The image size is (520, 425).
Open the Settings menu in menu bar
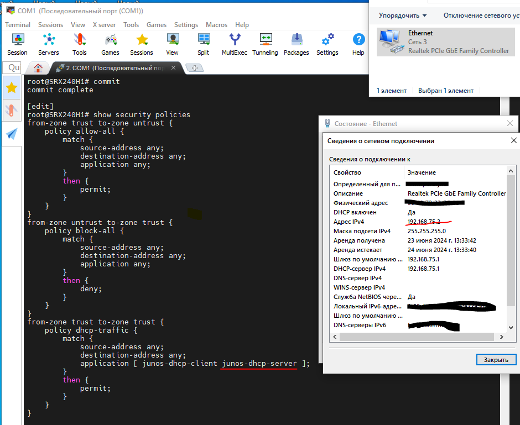[186, 25]
